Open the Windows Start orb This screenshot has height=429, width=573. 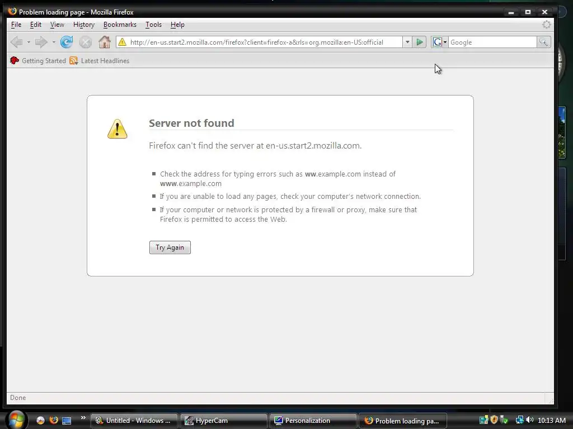click(x=16, y=420)
